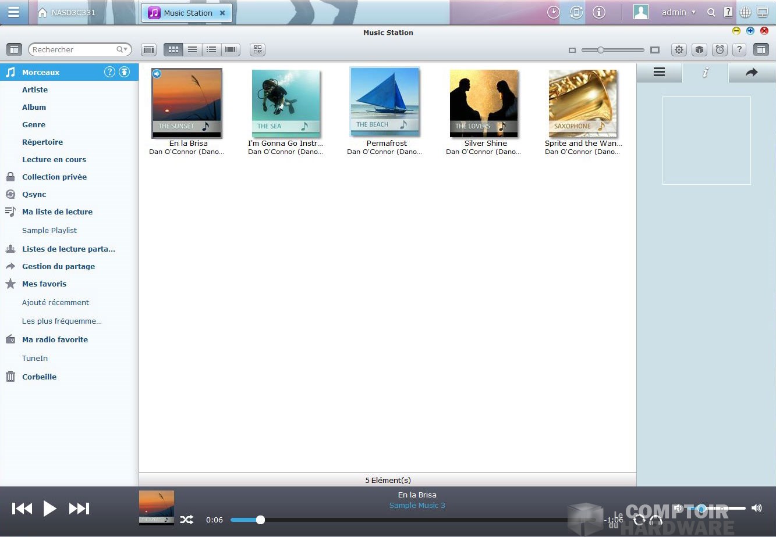Image resolution: width=776 pixels, height=537 pixels.
Task: Click the settings gear in Music Station toolbar
Action: [679, 50]
